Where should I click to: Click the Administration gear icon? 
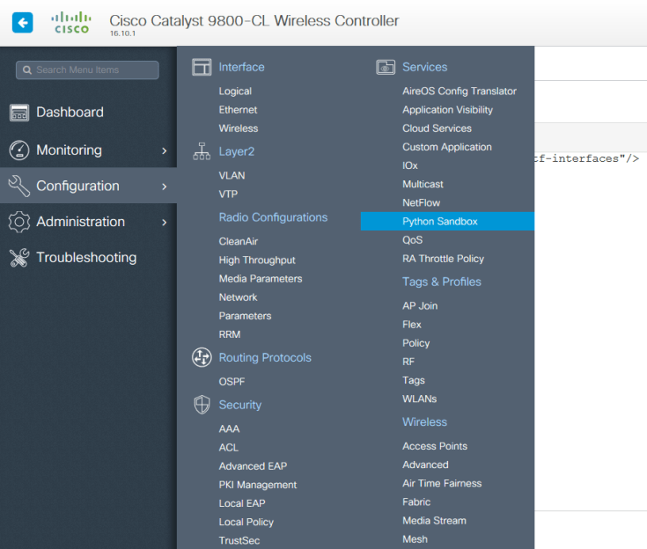19,222
